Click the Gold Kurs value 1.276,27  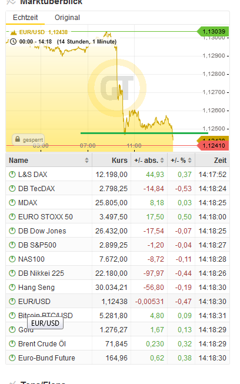(x=114, y=330)
